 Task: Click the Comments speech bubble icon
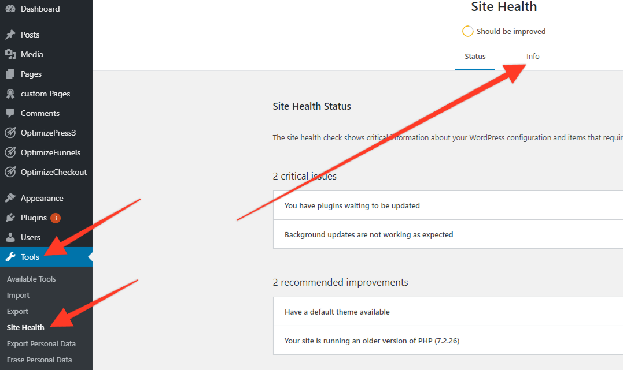pos(10,113)
